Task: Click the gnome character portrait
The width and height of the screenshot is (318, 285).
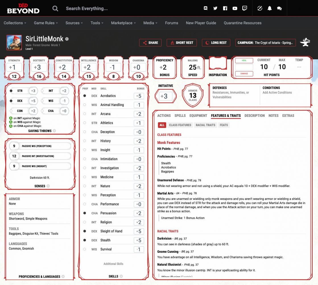Action: (x=14, y=42)
